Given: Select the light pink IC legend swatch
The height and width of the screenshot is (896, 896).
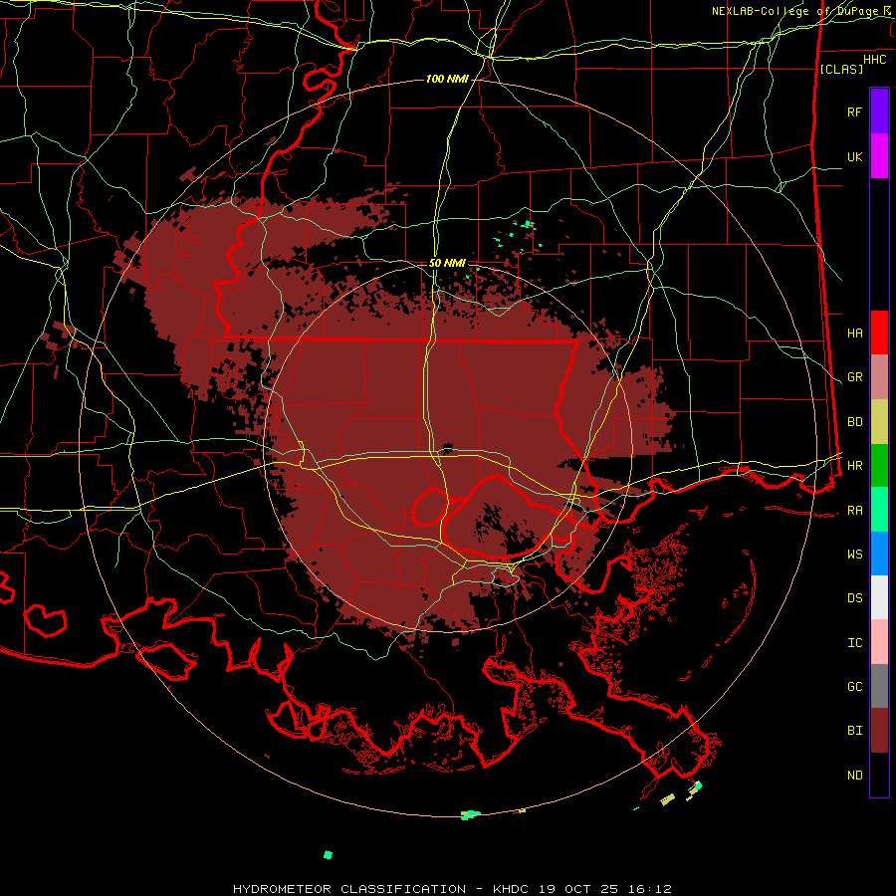Looking at the screenshot, I should 879,642.
